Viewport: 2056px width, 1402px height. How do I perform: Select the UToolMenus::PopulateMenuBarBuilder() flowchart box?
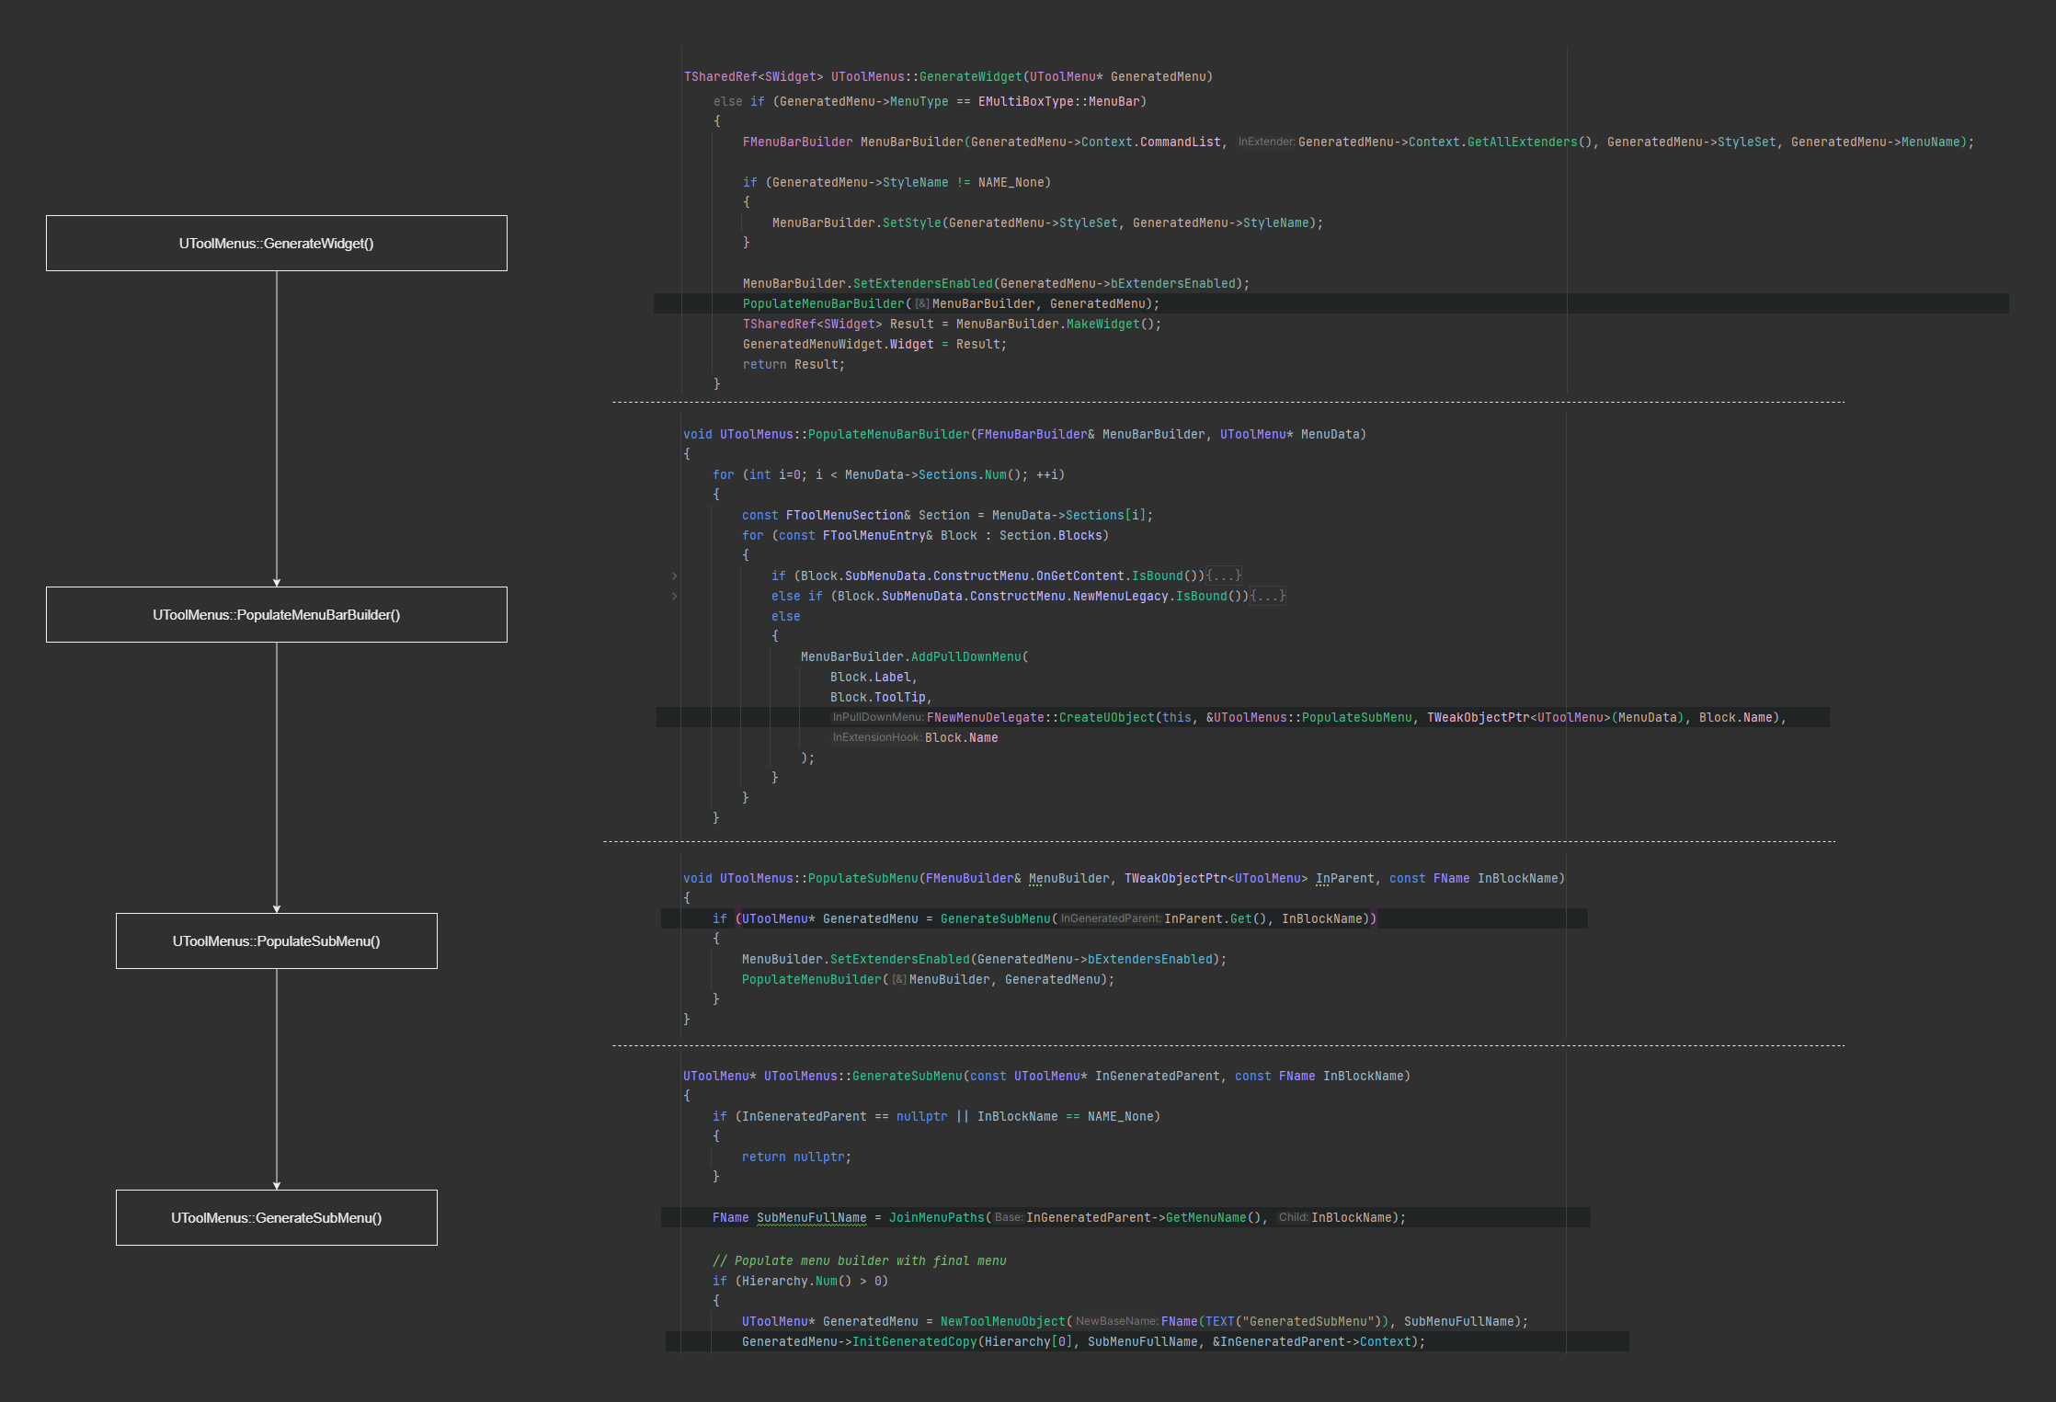[x=276, y=615]
